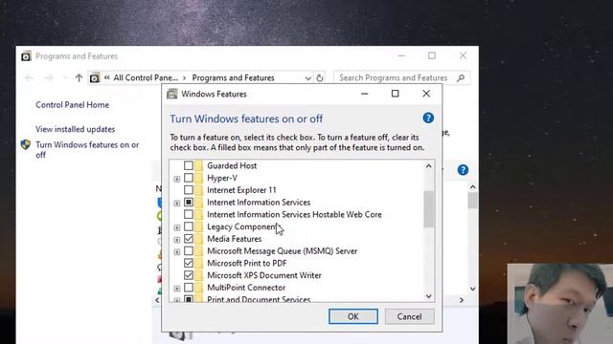Viewport: 613px width, 344px height.
Task: Minimize the Windows Features dialog
Action: [x=364, y=94]
